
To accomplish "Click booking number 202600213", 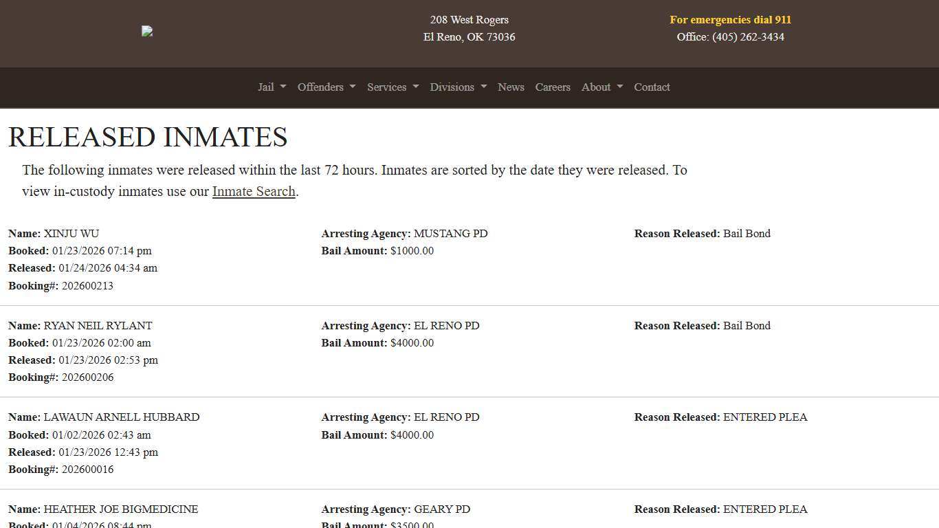I will [x=87, y=286].
